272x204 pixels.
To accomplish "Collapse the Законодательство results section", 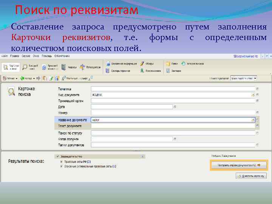I will (142, 156).
